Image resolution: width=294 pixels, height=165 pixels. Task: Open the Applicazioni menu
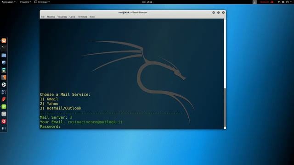(x=9, y=2)
